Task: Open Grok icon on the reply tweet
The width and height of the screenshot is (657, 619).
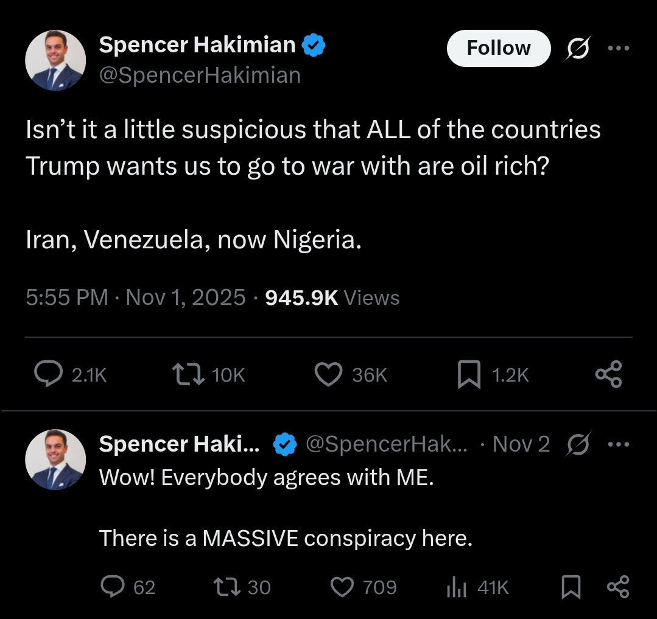Action: 577,444
